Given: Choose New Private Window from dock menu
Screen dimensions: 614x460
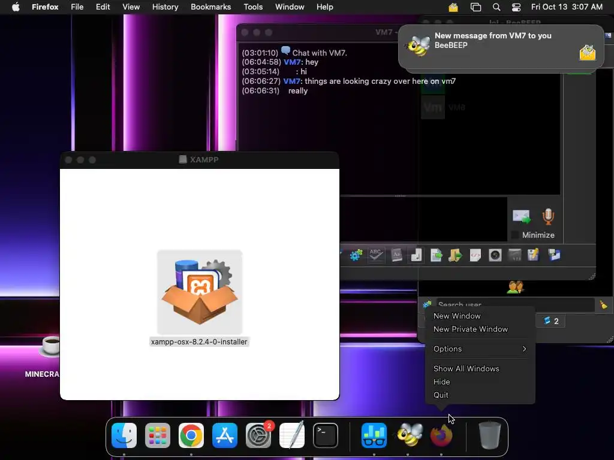Looking at the screenshot, I should pos(470,329).
